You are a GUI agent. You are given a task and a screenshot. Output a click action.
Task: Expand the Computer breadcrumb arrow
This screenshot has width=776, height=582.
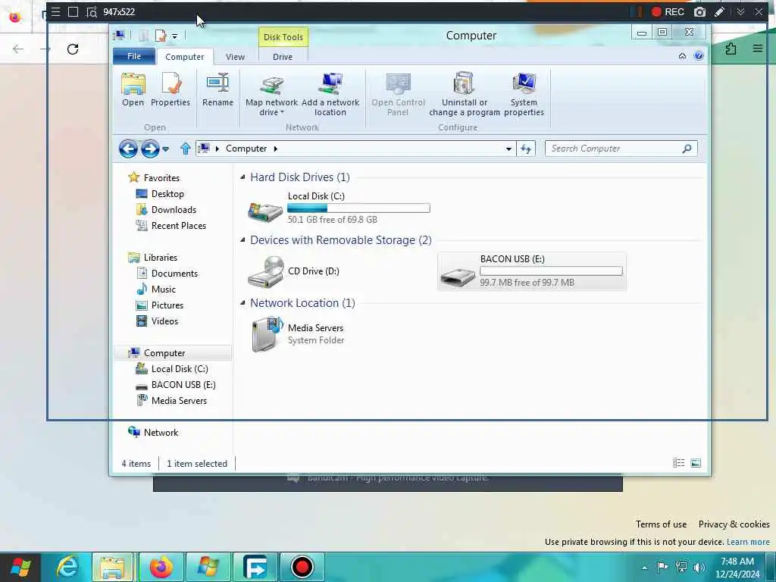276,149
